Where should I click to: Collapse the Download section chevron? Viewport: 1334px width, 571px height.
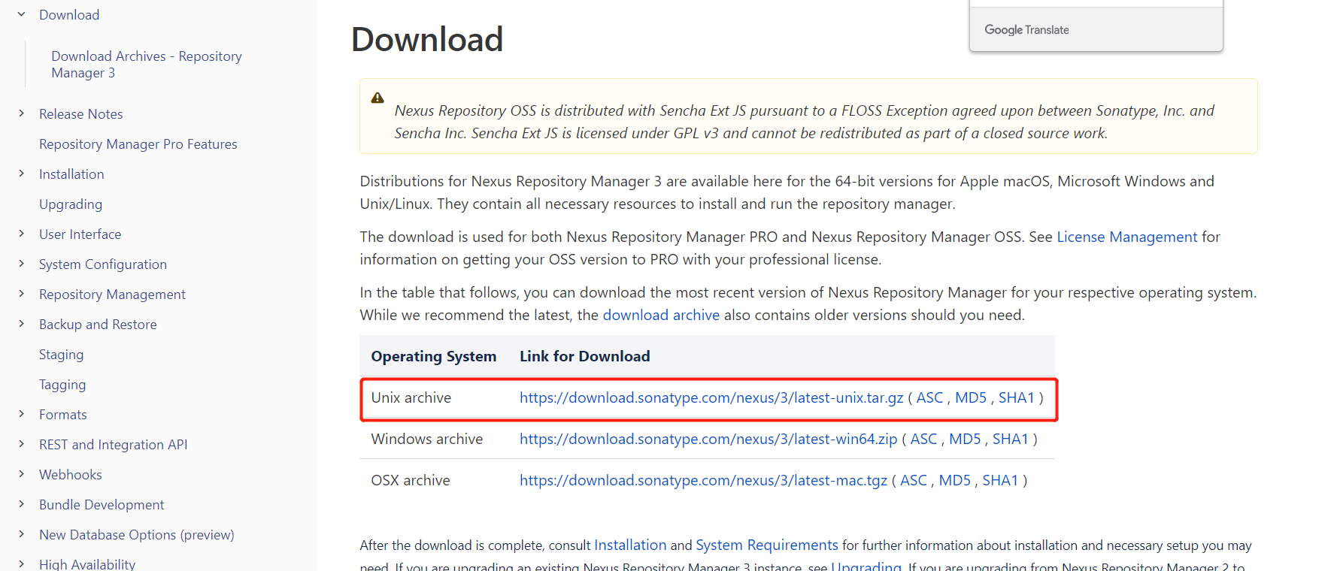(x=21, y=14)
